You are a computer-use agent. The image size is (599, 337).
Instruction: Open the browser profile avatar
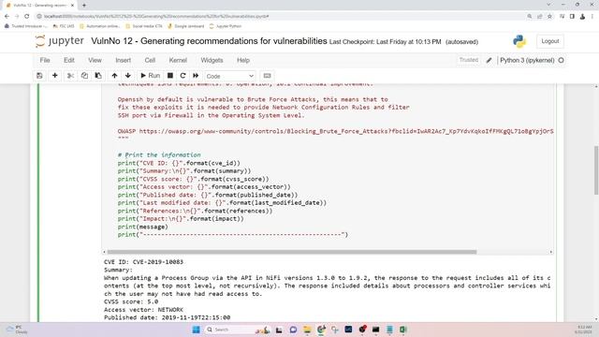click(582, 17)
